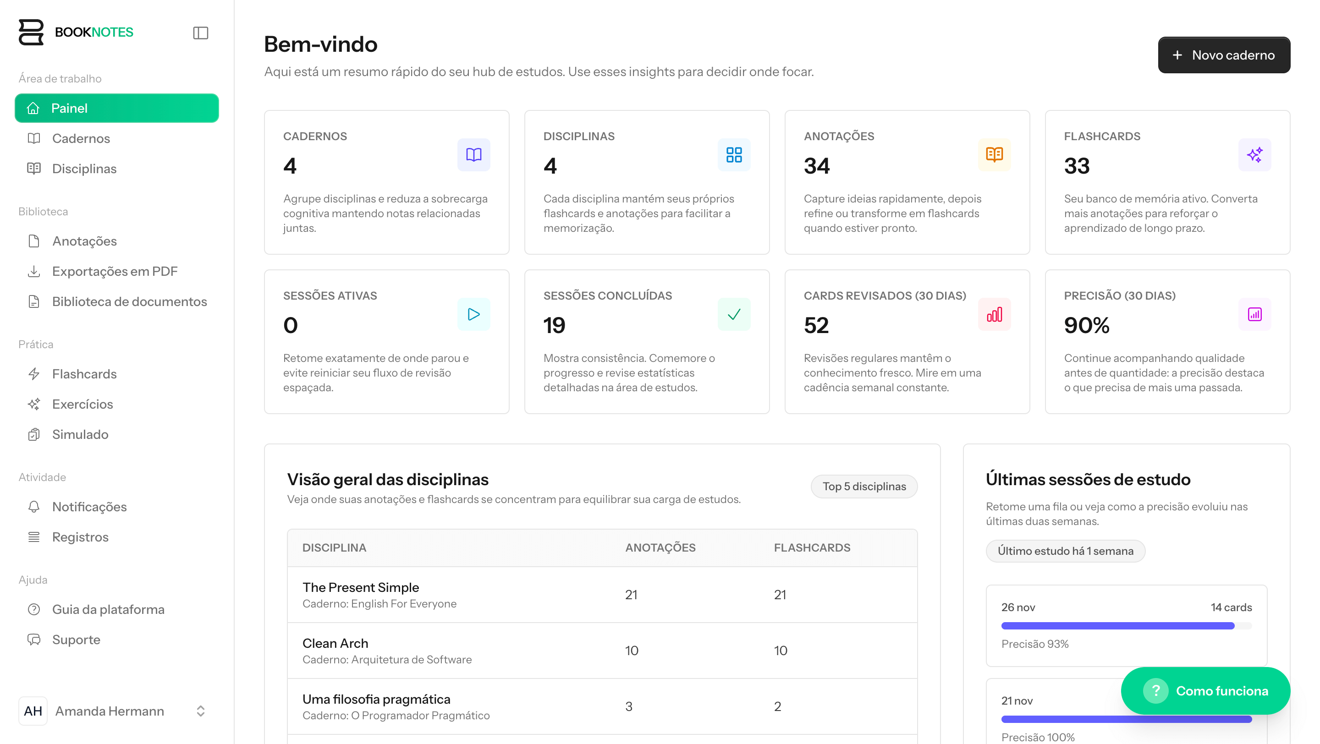The image size is (1320, 744).
Task: Click the Suporte chat bubble icon
Action: (33, 640)
